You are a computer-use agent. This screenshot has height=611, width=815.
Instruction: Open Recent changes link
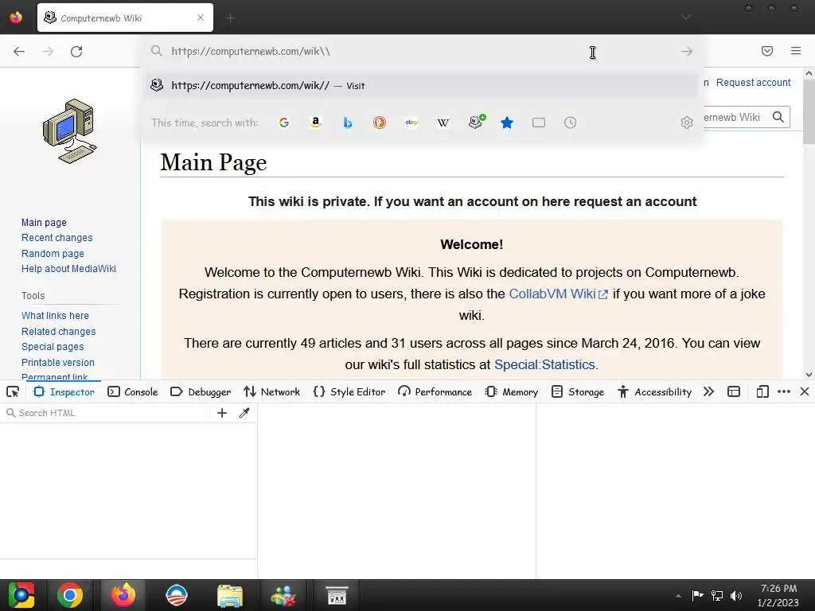[x=57, y=238]
